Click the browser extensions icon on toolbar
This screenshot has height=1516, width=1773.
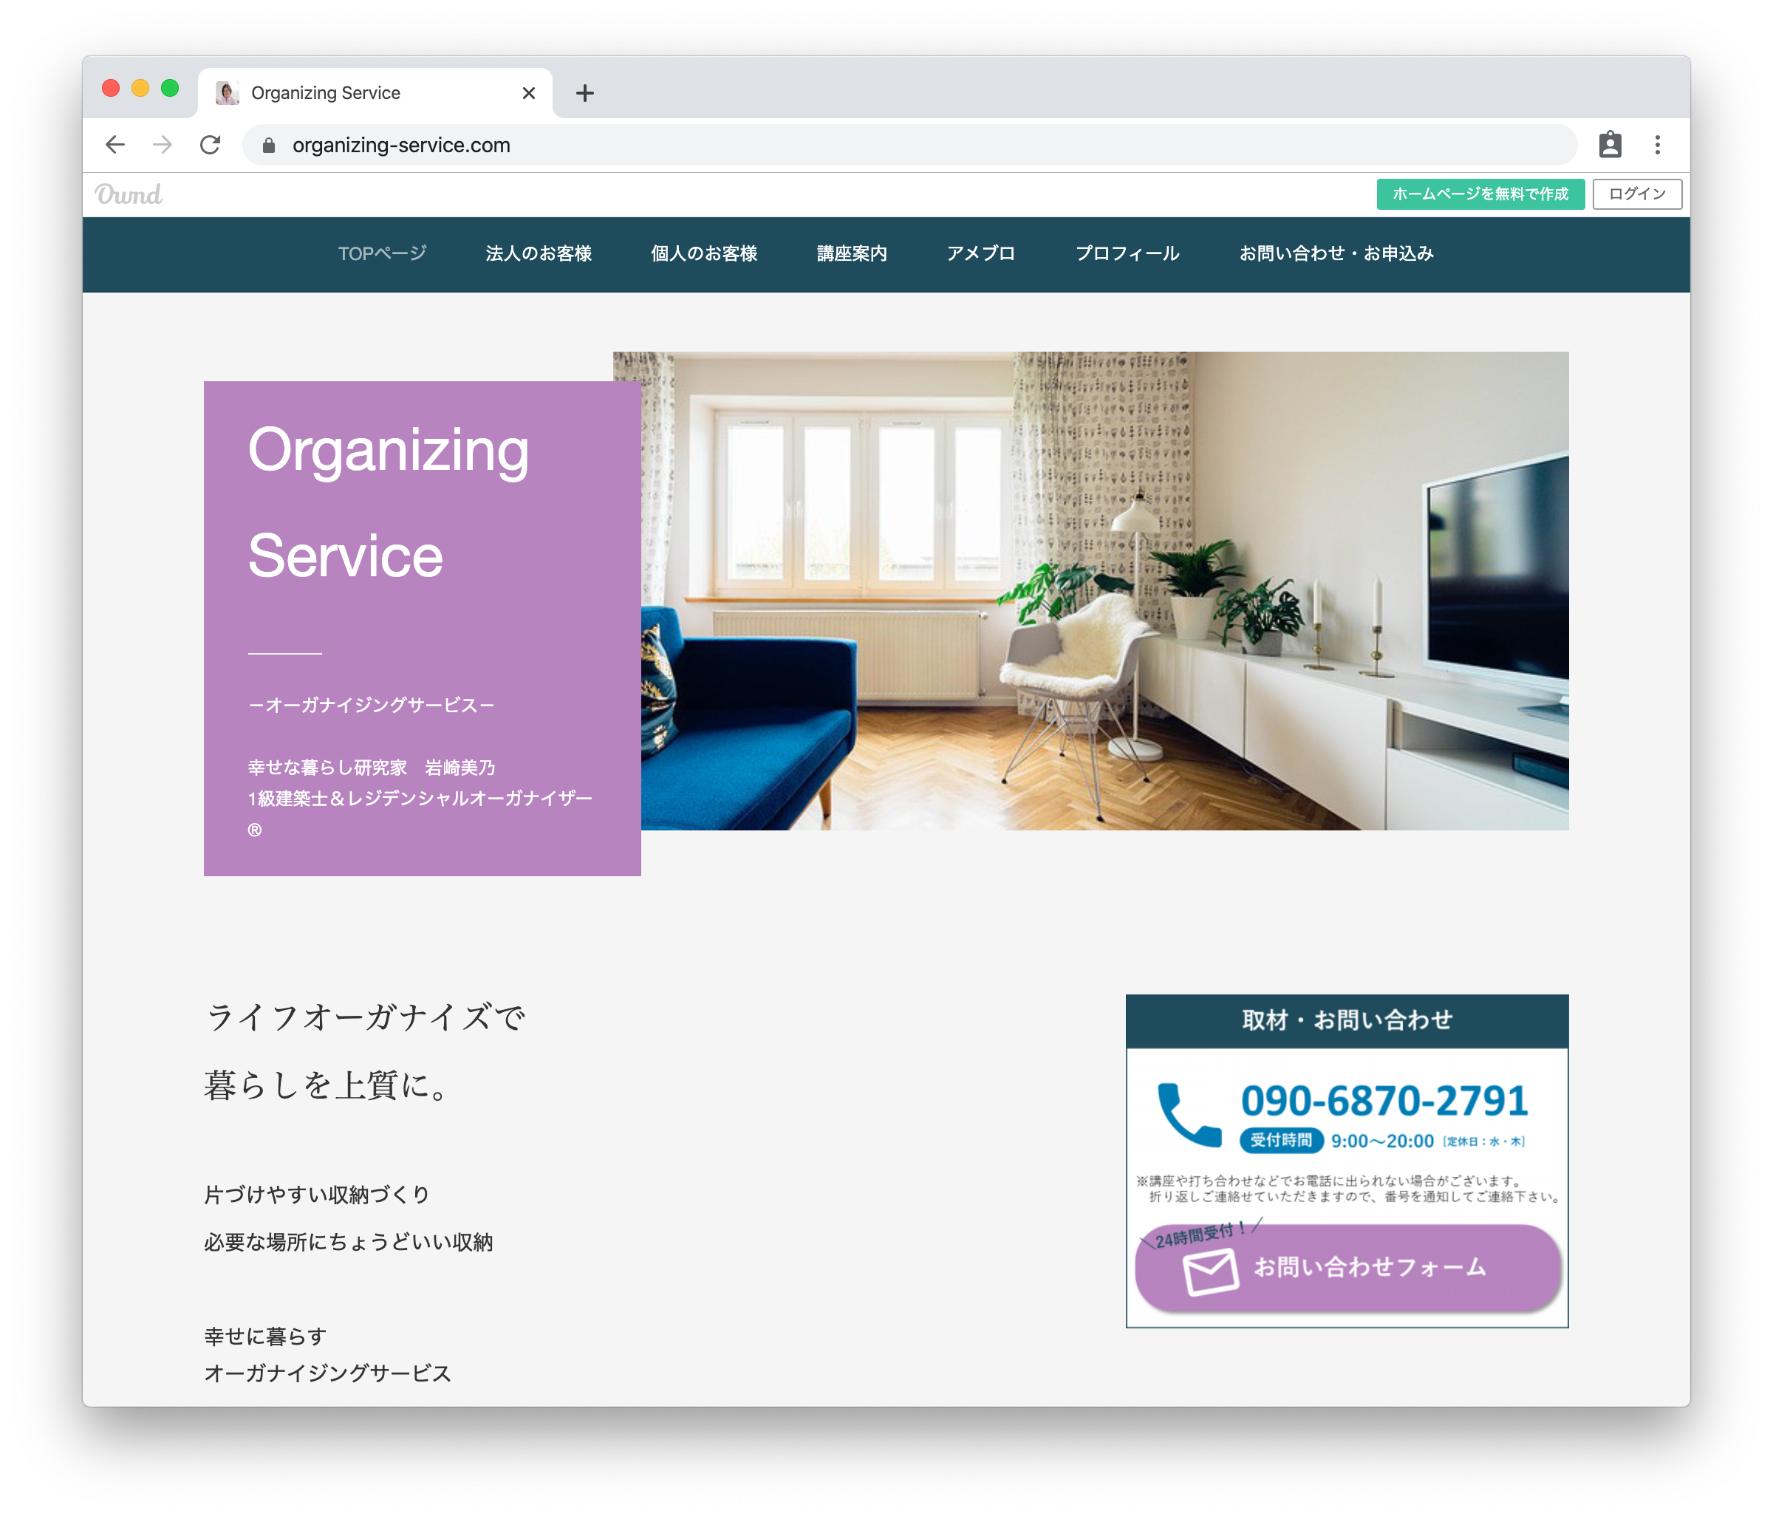pyautogui.click(x=1613, y=144)
